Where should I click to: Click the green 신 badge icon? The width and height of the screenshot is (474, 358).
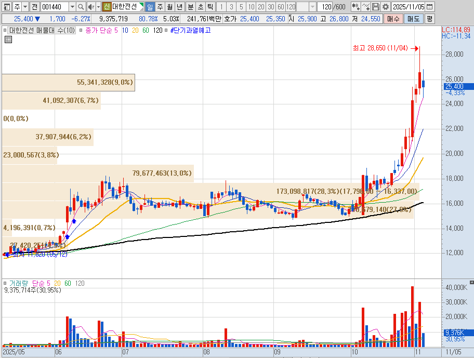[x=107, y=7]
